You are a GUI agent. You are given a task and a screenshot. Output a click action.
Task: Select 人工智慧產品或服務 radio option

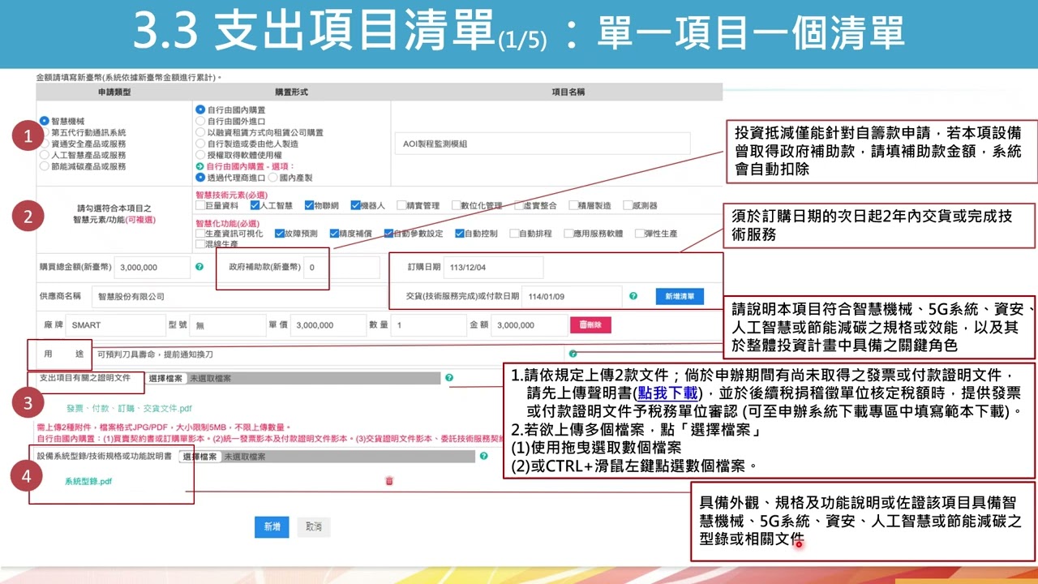coord(44,155)
